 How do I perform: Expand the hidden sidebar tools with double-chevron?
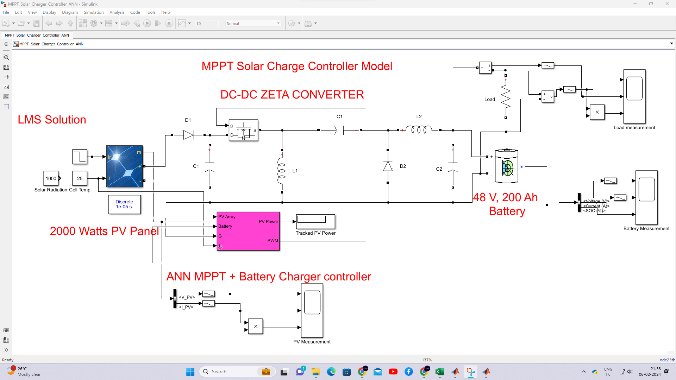tap(6, 350)
